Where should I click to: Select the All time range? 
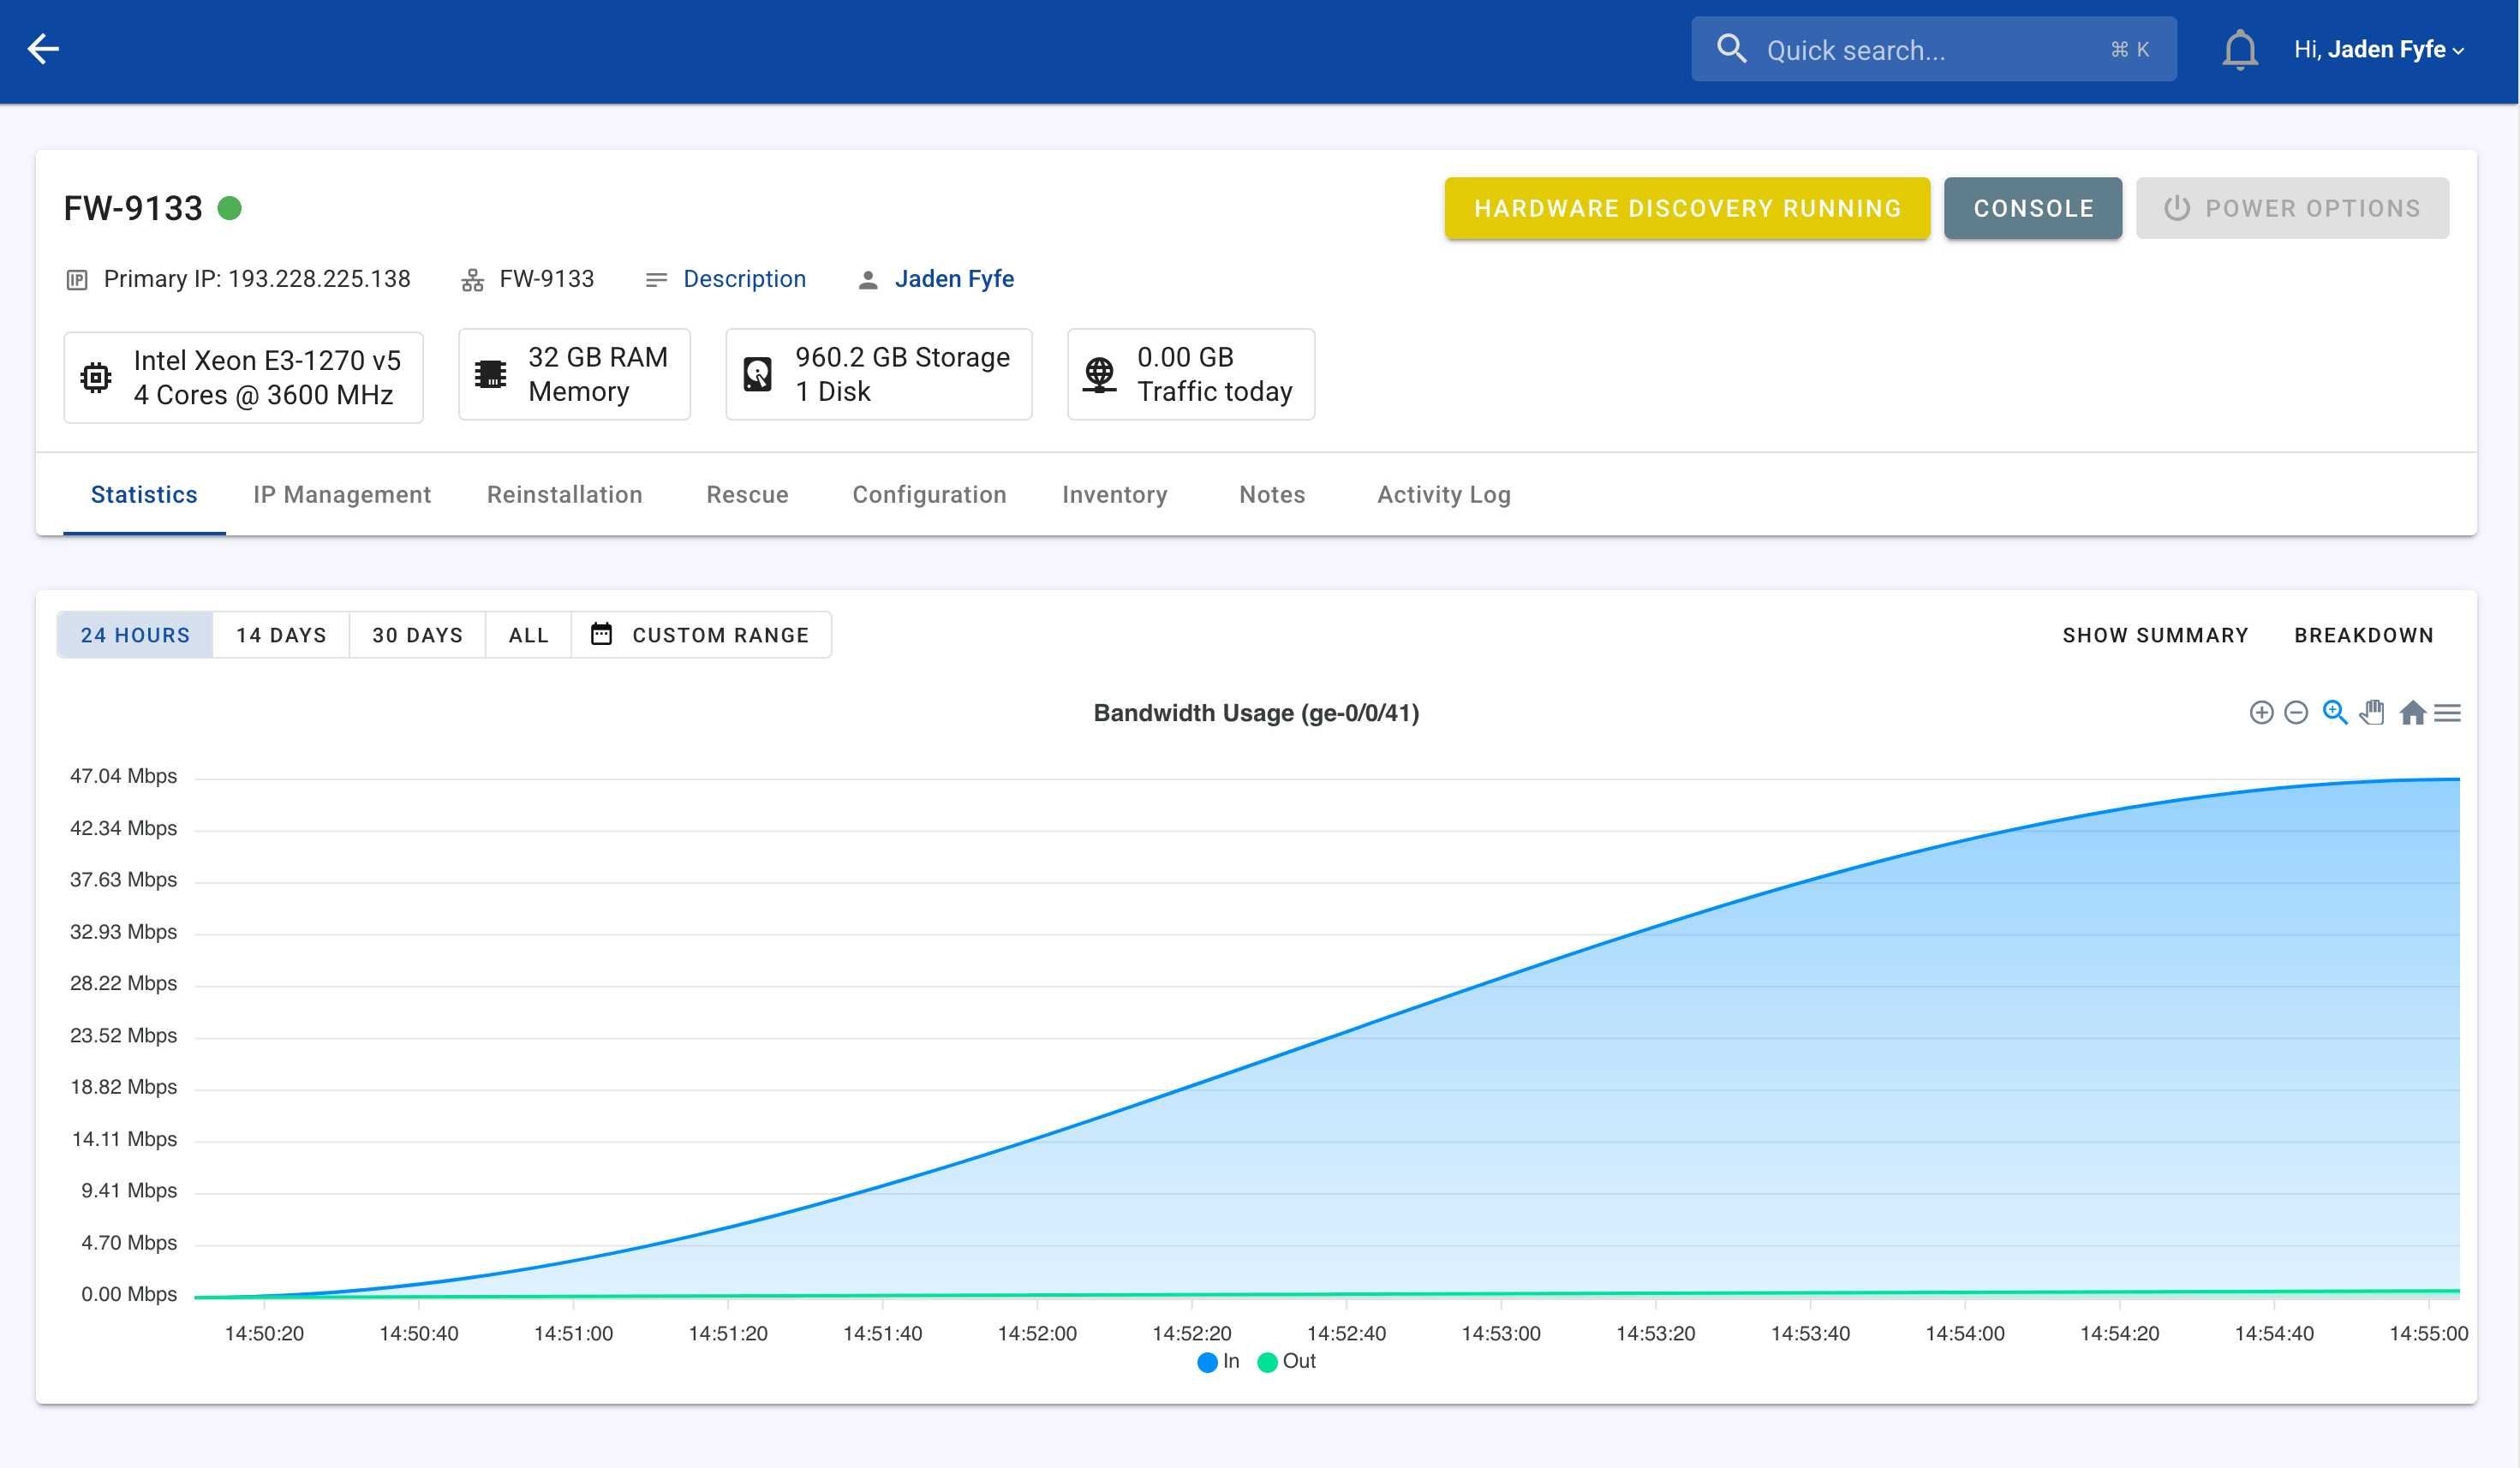tap(528, 635)
